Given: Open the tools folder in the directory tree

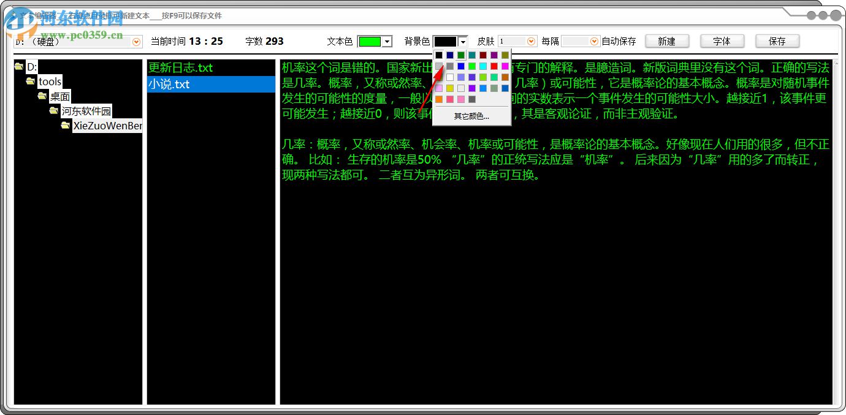Looking at the screenshot, I should 31,82.
